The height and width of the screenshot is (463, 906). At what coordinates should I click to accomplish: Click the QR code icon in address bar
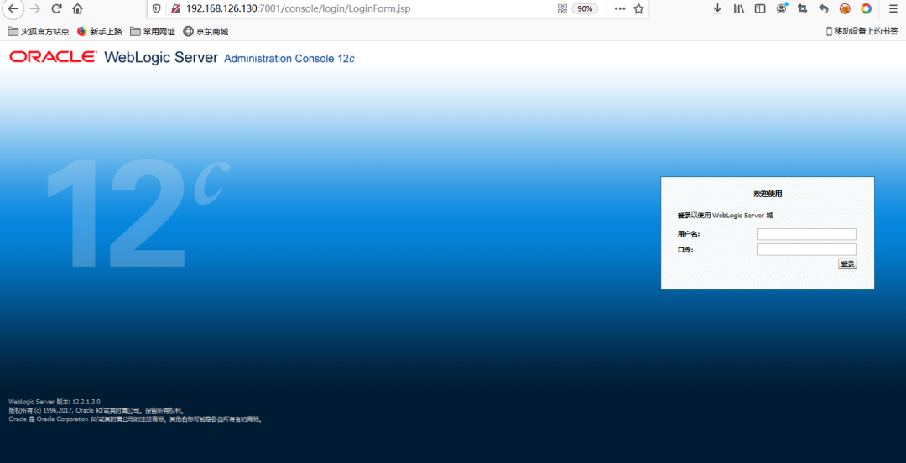(x=562, y=8)
